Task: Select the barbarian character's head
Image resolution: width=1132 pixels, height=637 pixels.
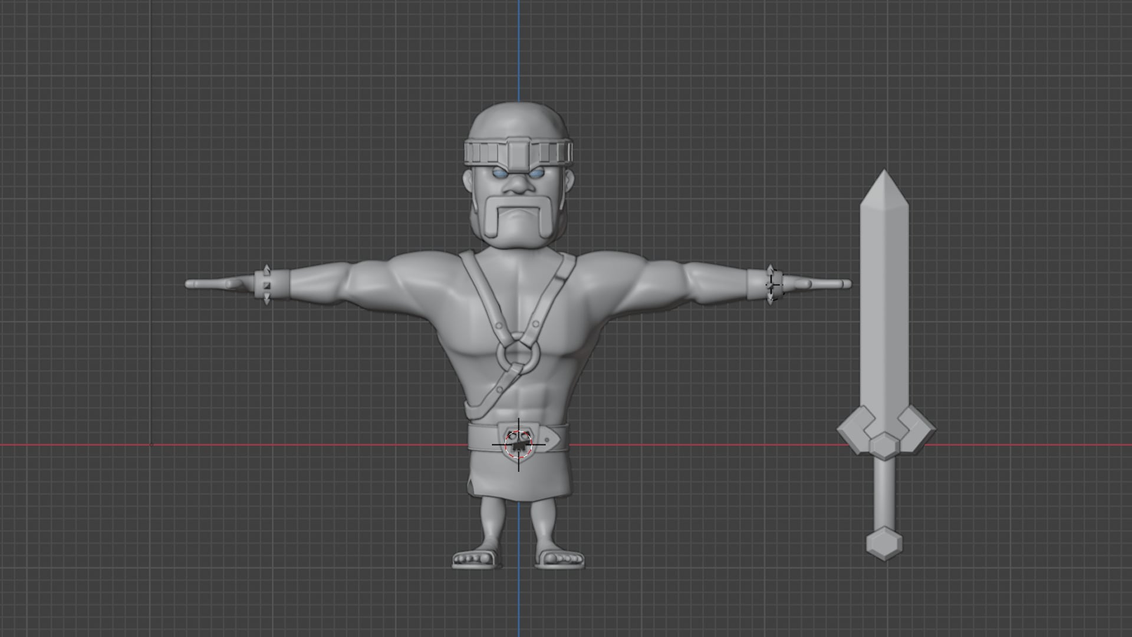Action: (x=518, y=175)
